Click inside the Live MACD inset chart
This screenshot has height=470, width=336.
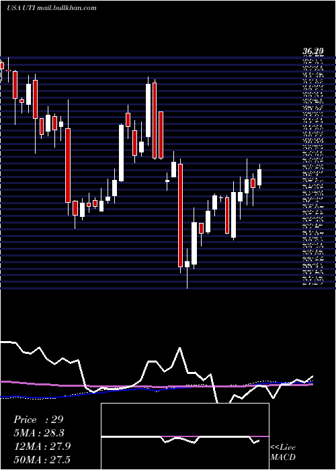pos(185,436)
